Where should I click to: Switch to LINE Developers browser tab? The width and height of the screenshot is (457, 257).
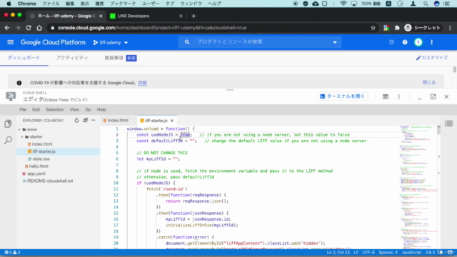(134, 16)
